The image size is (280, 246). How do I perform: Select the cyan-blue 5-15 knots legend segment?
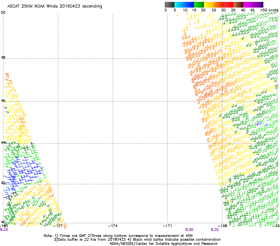pyautogui.click(x=184, y=5)
